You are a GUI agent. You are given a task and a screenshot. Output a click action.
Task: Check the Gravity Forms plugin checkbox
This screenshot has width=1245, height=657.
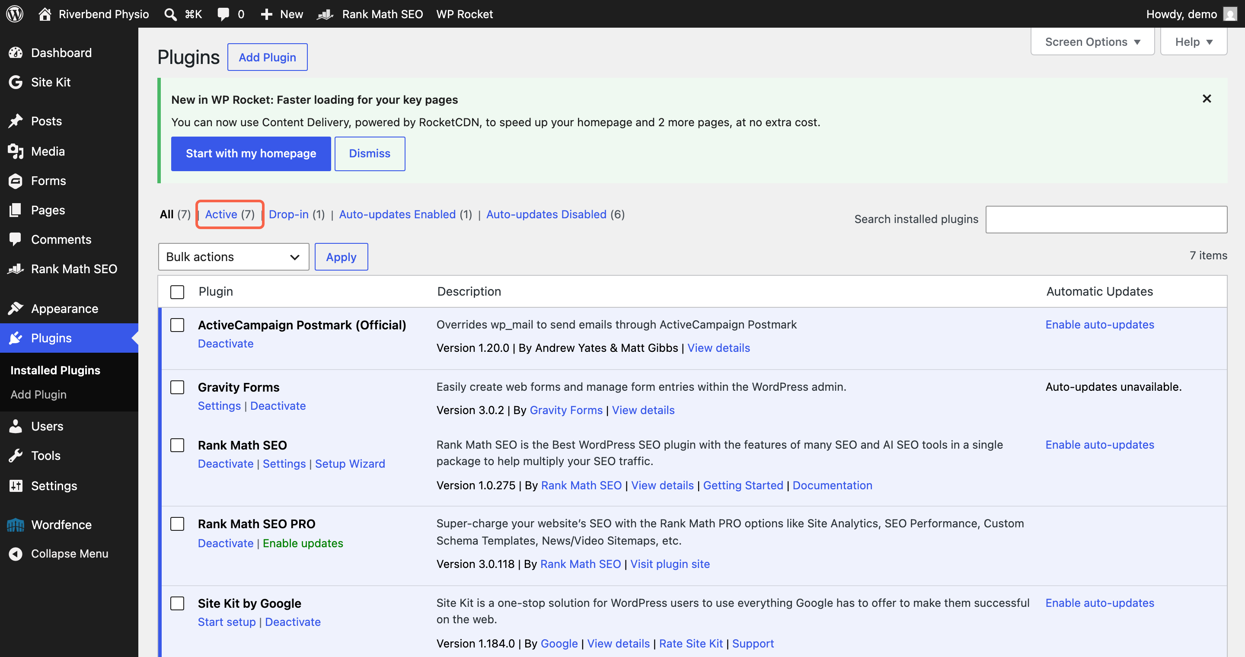(177, 387)
